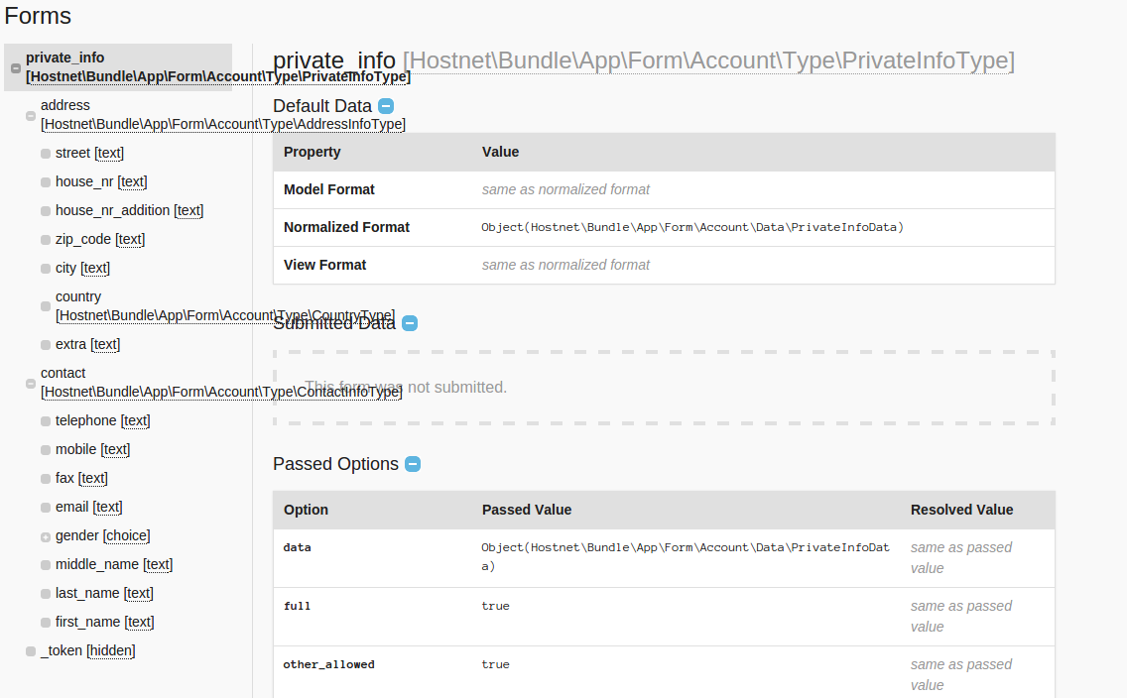This screenshot has width=1127, height=698.
Task: Collapse the private_info root tree node
Action: 16,68
